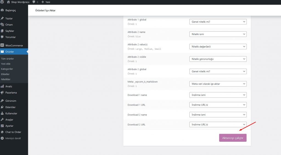Open Analiz bar chart icon

pyautogui.click(x=2, y=86)
